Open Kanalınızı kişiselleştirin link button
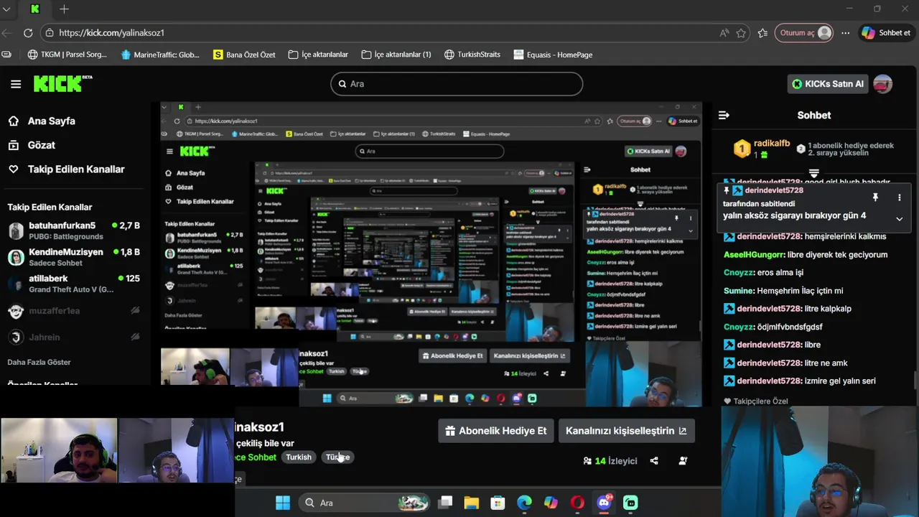919x517 pixels. 626,431
